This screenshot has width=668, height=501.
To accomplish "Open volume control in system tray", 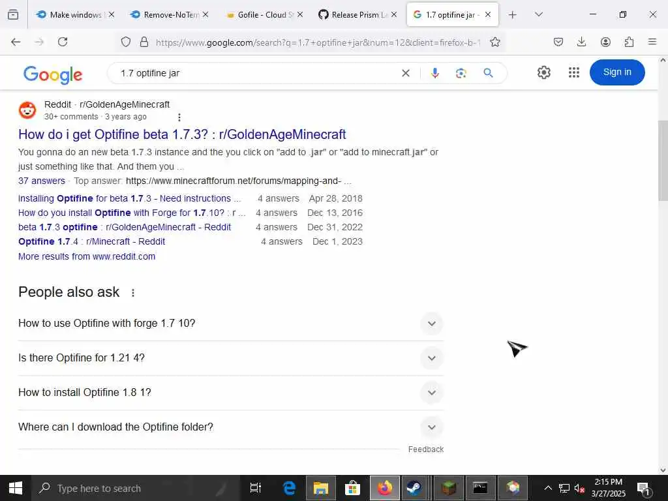I will click(x=579, y=488).
